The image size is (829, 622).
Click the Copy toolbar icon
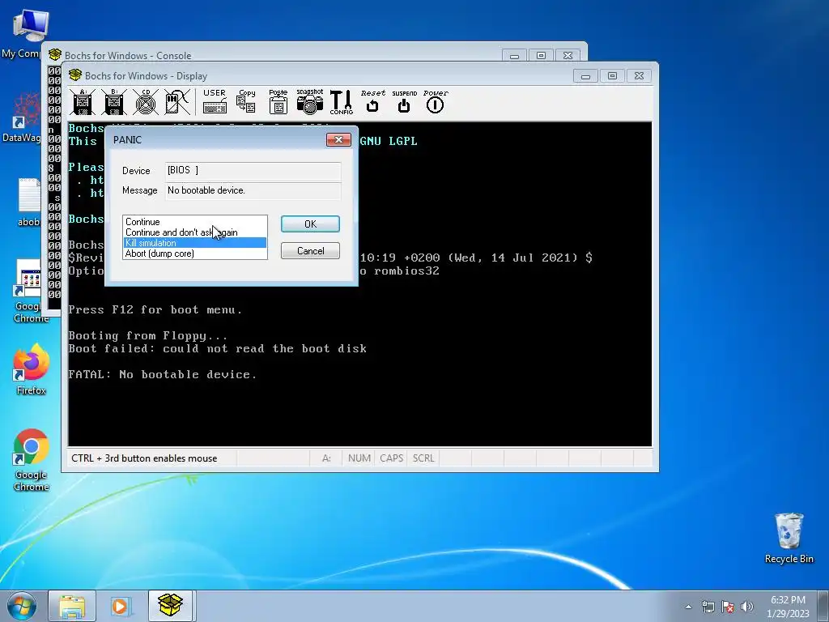246,101
